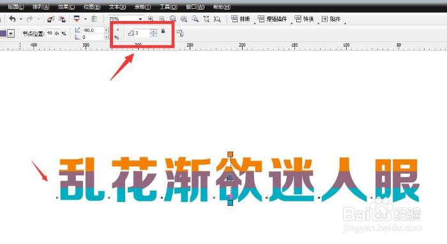Increase fountain steps with up arrow
This screenshot has height=244, width=447.
[153, 31]
